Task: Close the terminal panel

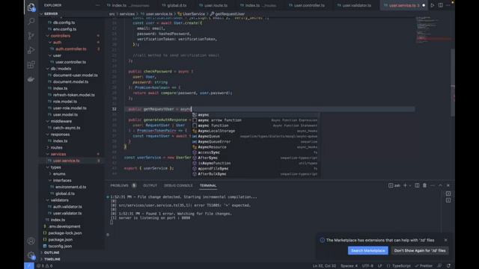Action: (x=448, y=185)
